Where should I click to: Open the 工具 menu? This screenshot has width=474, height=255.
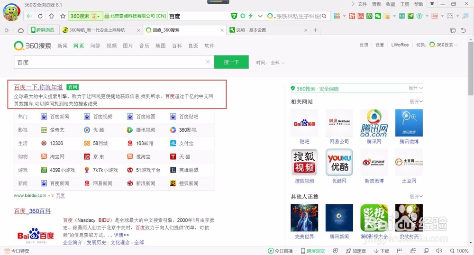(404, 4)
